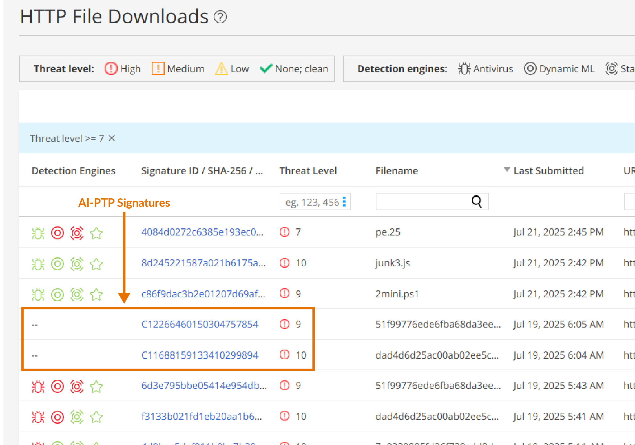Click the red Dynamic ML icon in pe.25 row
Viewport: 635px width, 445px height.
click(57, 233)
